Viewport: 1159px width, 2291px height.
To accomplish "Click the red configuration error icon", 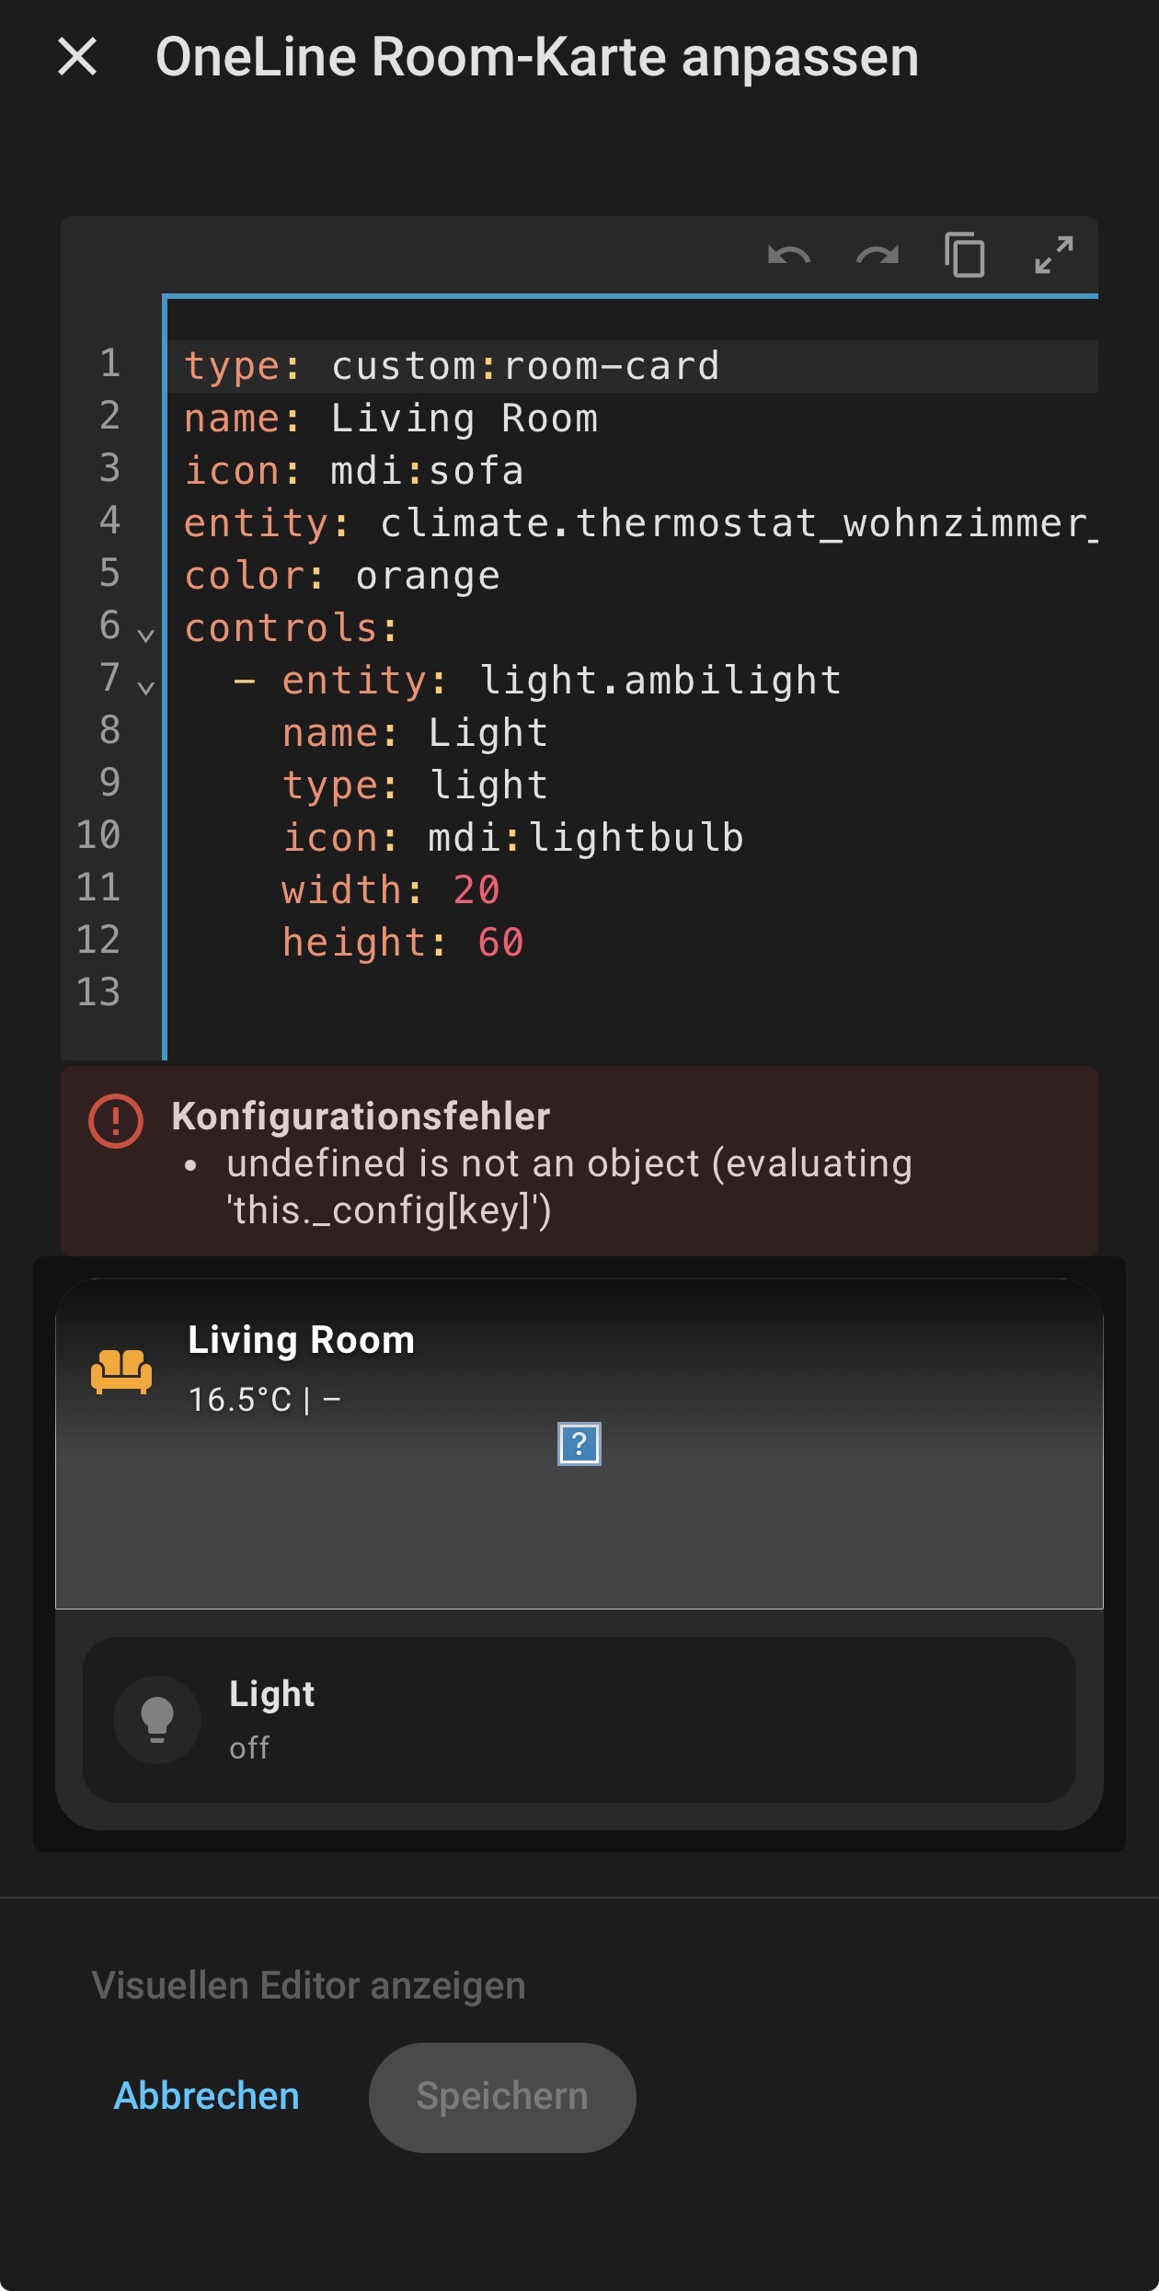I will click(x=116, y=1121).
